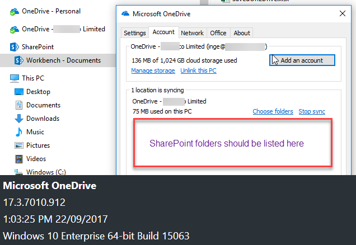The height and width of the screenshot is (245, 356).
Task: Click the Workbench - Documents SharePoint icon
Action: [19, 60]
